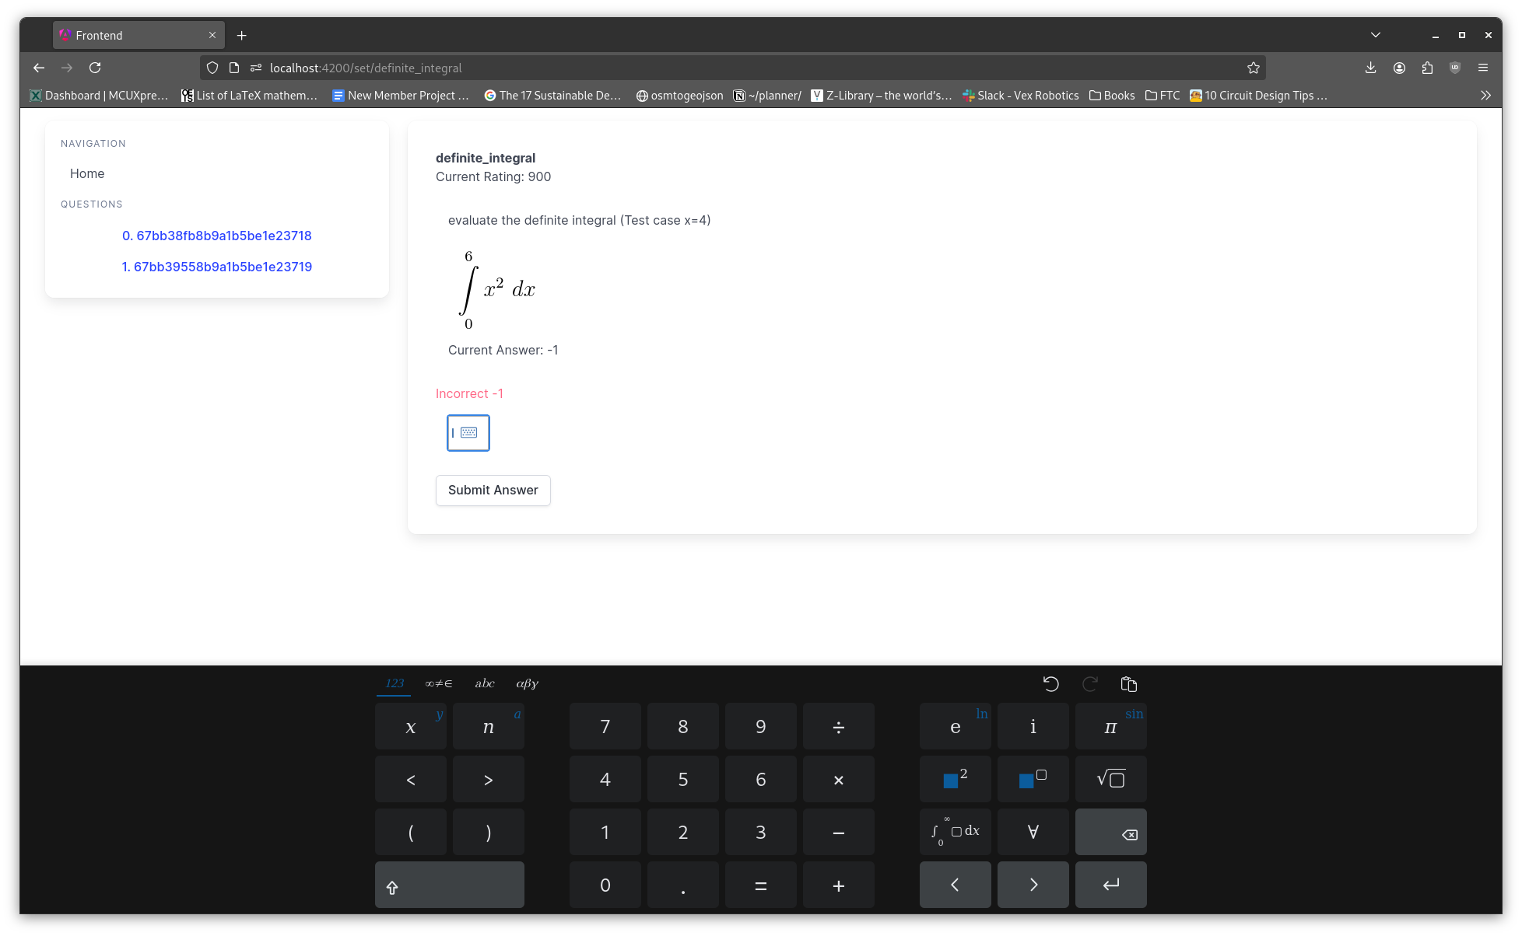Switch to the Greek αβγ keyboard layer
Viewport: 1522px width, 936px height.
coord(527,684)
